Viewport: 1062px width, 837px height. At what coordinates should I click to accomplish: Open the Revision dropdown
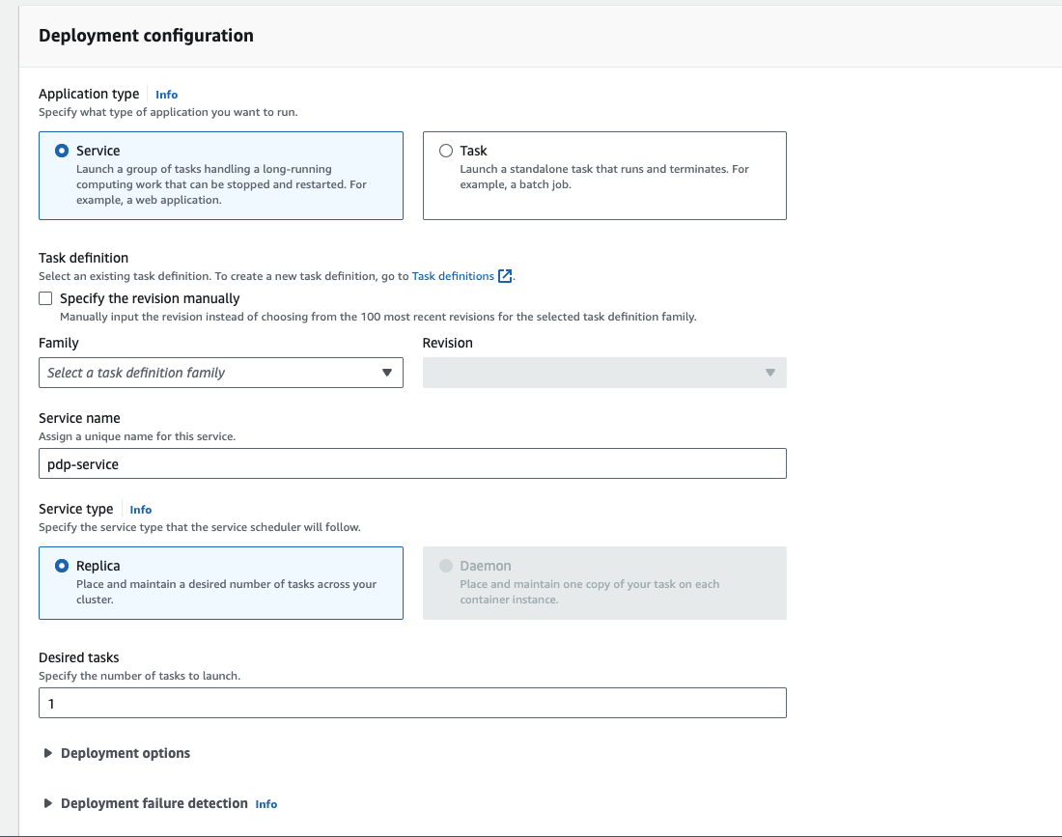pos(604,372)
